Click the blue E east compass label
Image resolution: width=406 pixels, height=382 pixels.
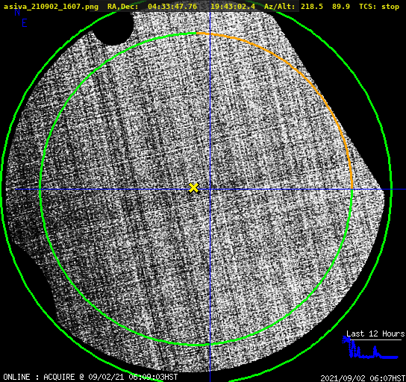[x=25, y=23]
